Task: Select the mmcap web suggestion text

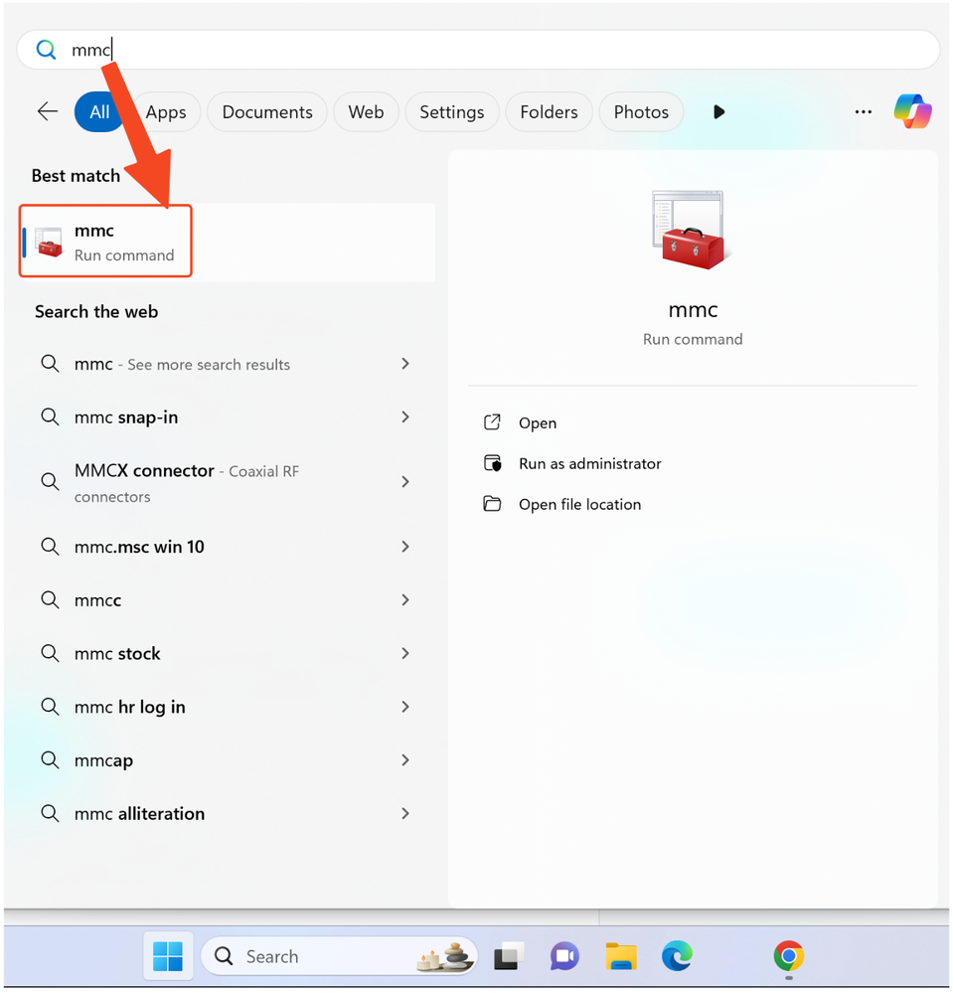Action: tap(104, 760)
